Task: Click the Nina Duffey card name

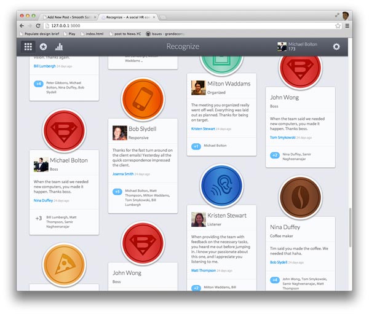Action: tap(285, 227)
